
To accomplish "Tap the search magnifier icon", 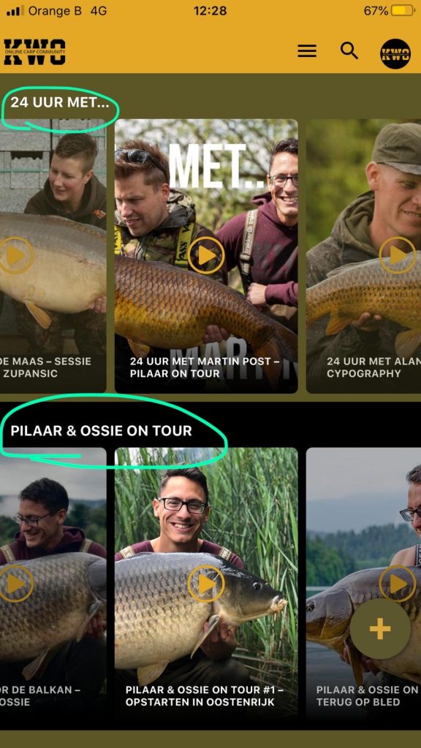I will coord(349,50).
